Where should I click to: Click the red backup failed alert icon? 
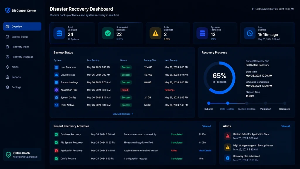tap(228, 136)
